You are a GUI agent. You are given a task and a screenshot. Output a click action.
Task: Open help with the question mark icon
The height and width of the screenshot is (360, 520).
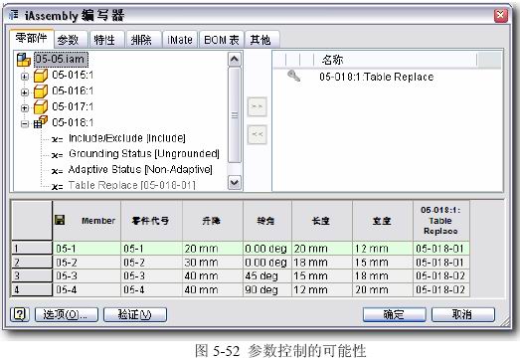(x=20, y=314)
